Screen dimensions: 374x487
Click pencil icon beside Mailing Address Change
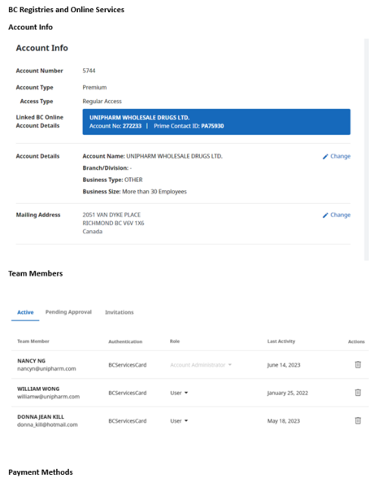tap(325, 215)
